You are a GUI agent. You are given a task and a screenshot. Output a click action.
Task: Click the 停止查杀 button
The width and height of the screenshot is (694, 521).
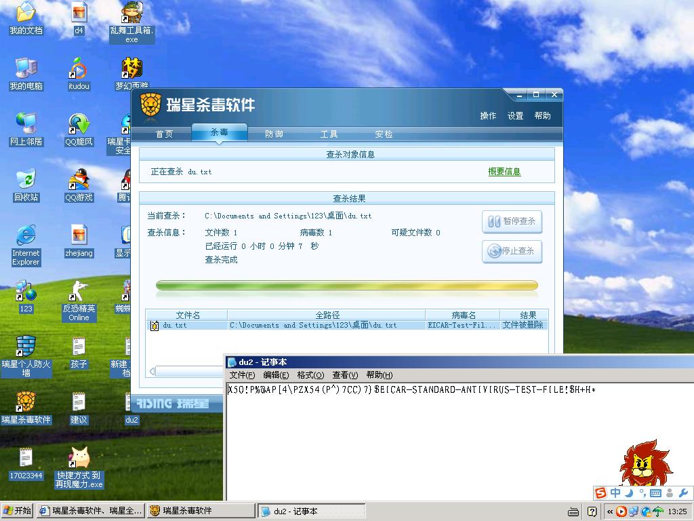[x=512, y=251]
